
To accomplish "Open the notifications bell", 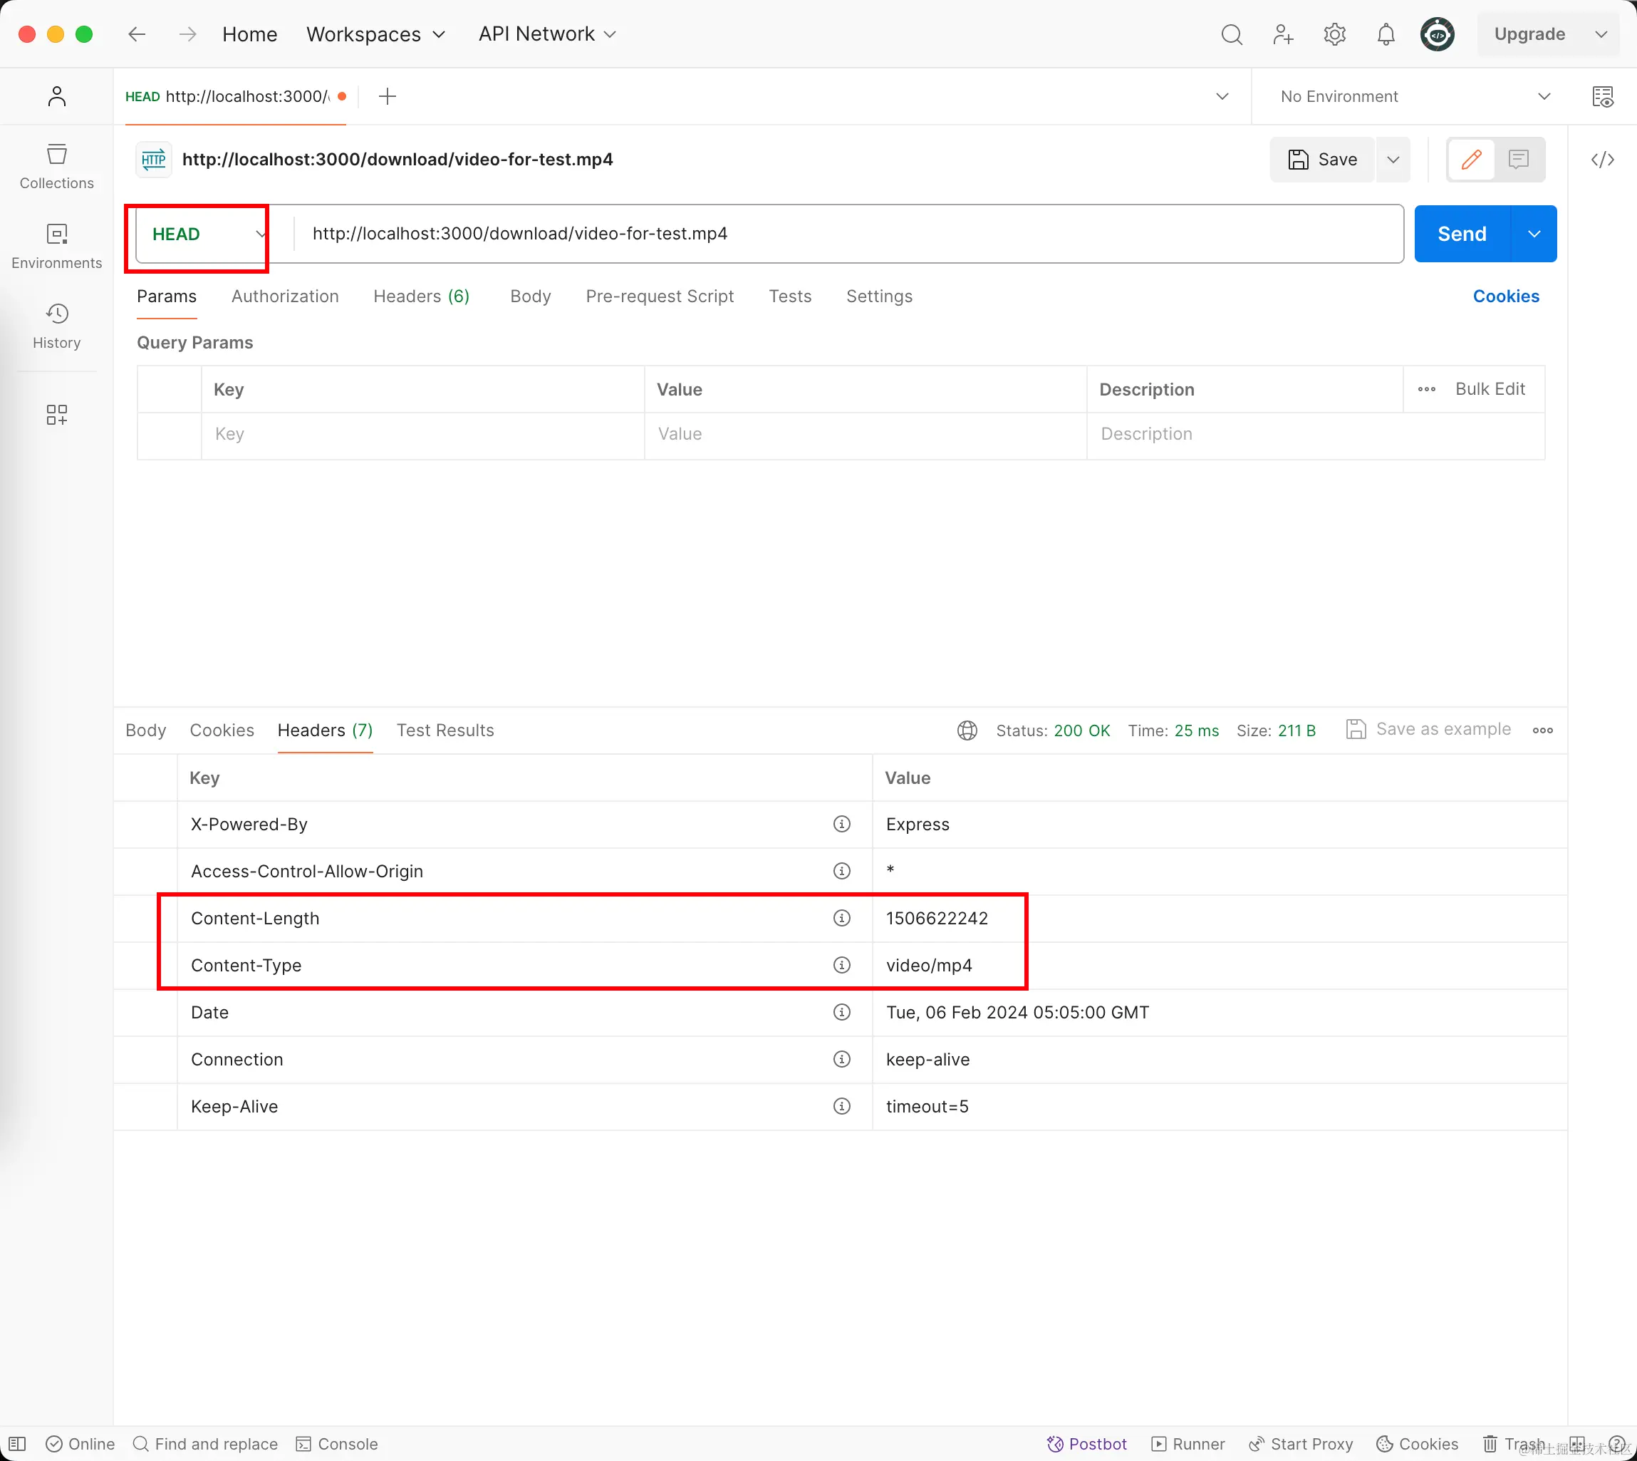I will [1386, 34].
